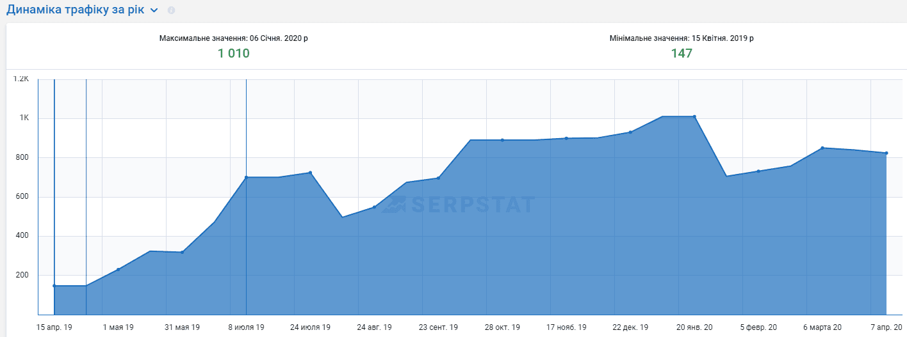Click the data point above 5 февр. 20
Image resolution: width=907 pixels, height=337 pixels.
point(758,171)
